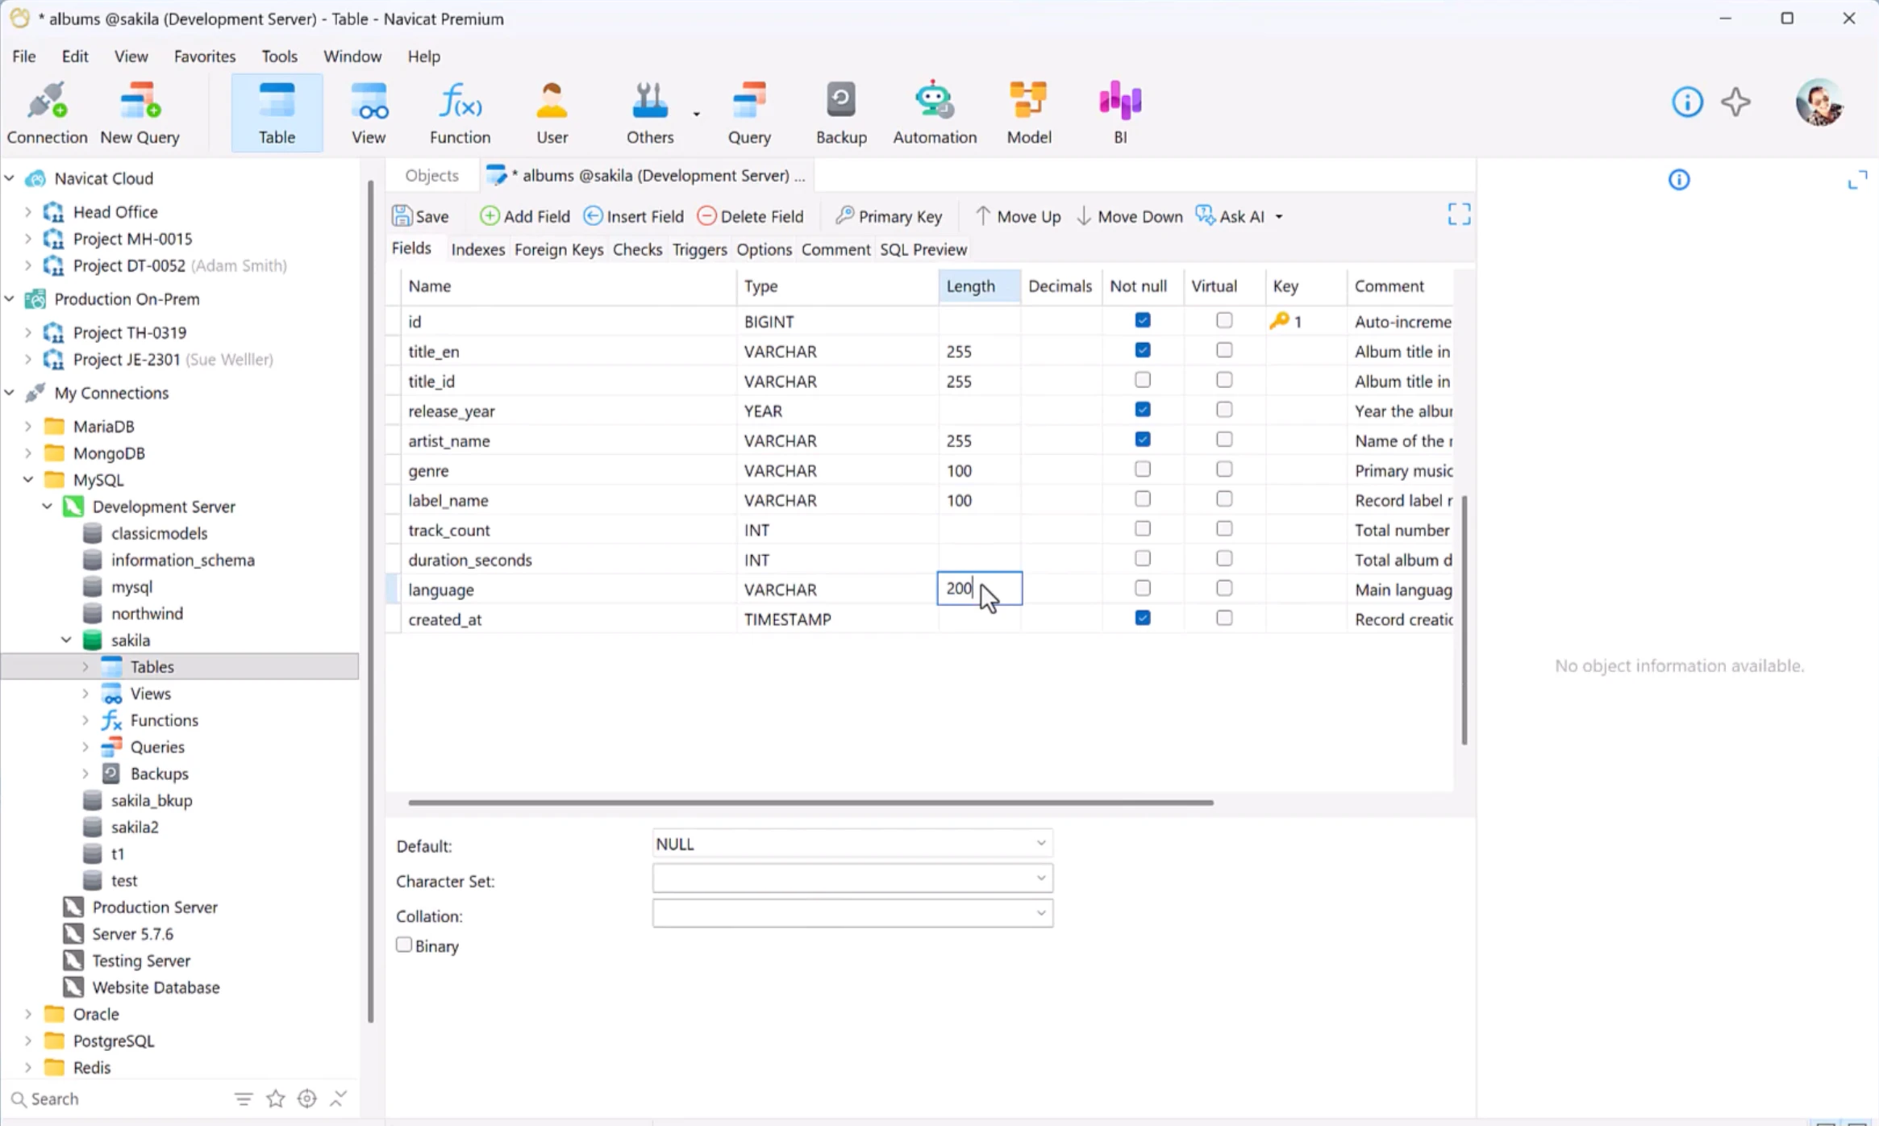
Task: Expand the Oracle connections folder
Action: (28, 1014)
